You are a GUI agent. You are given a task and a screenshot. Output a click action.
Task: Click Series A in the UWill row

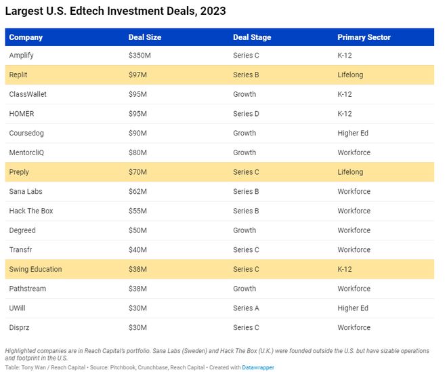click(x=246, y=308)
